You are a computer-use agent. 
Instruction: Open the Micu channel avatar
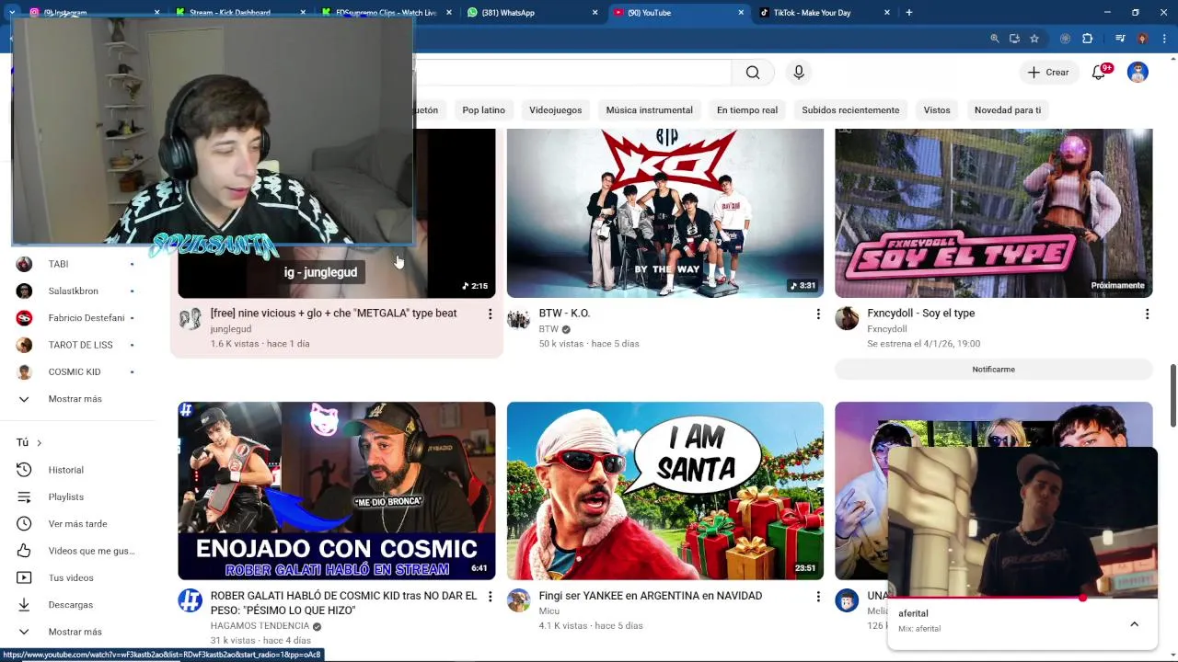(519, 601)
